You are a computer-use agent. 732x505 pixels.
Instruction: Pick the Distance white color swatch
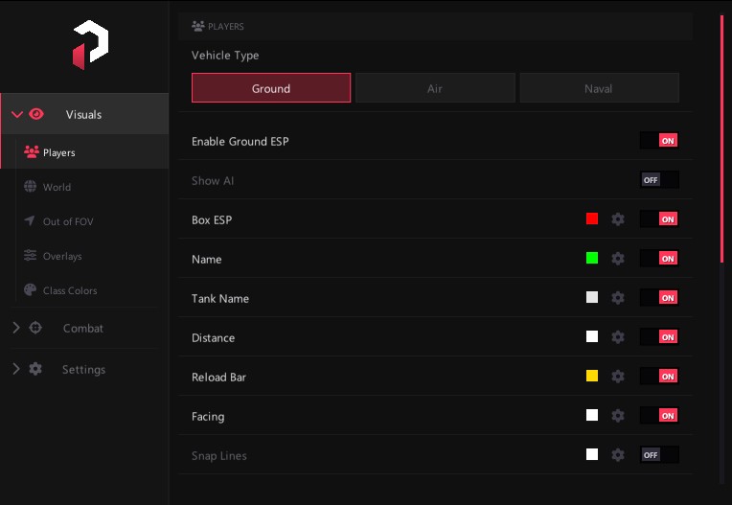[592, 336]
